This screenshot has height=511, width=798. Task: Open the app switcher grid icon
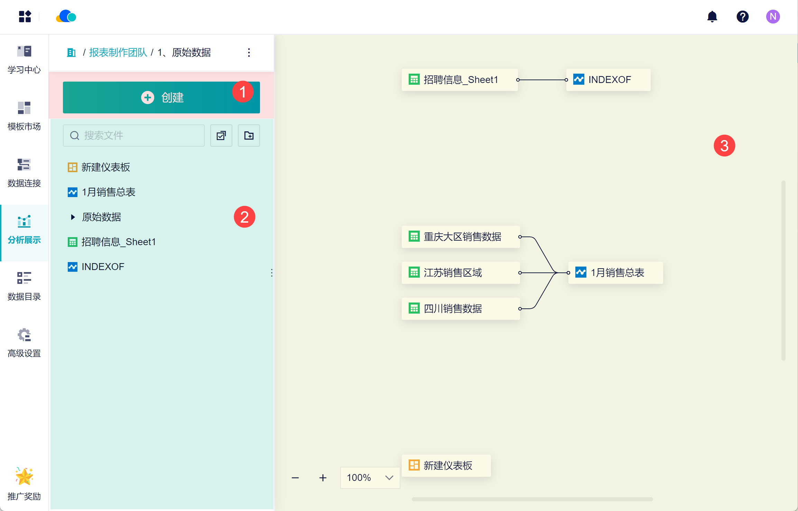coord(25,16)
